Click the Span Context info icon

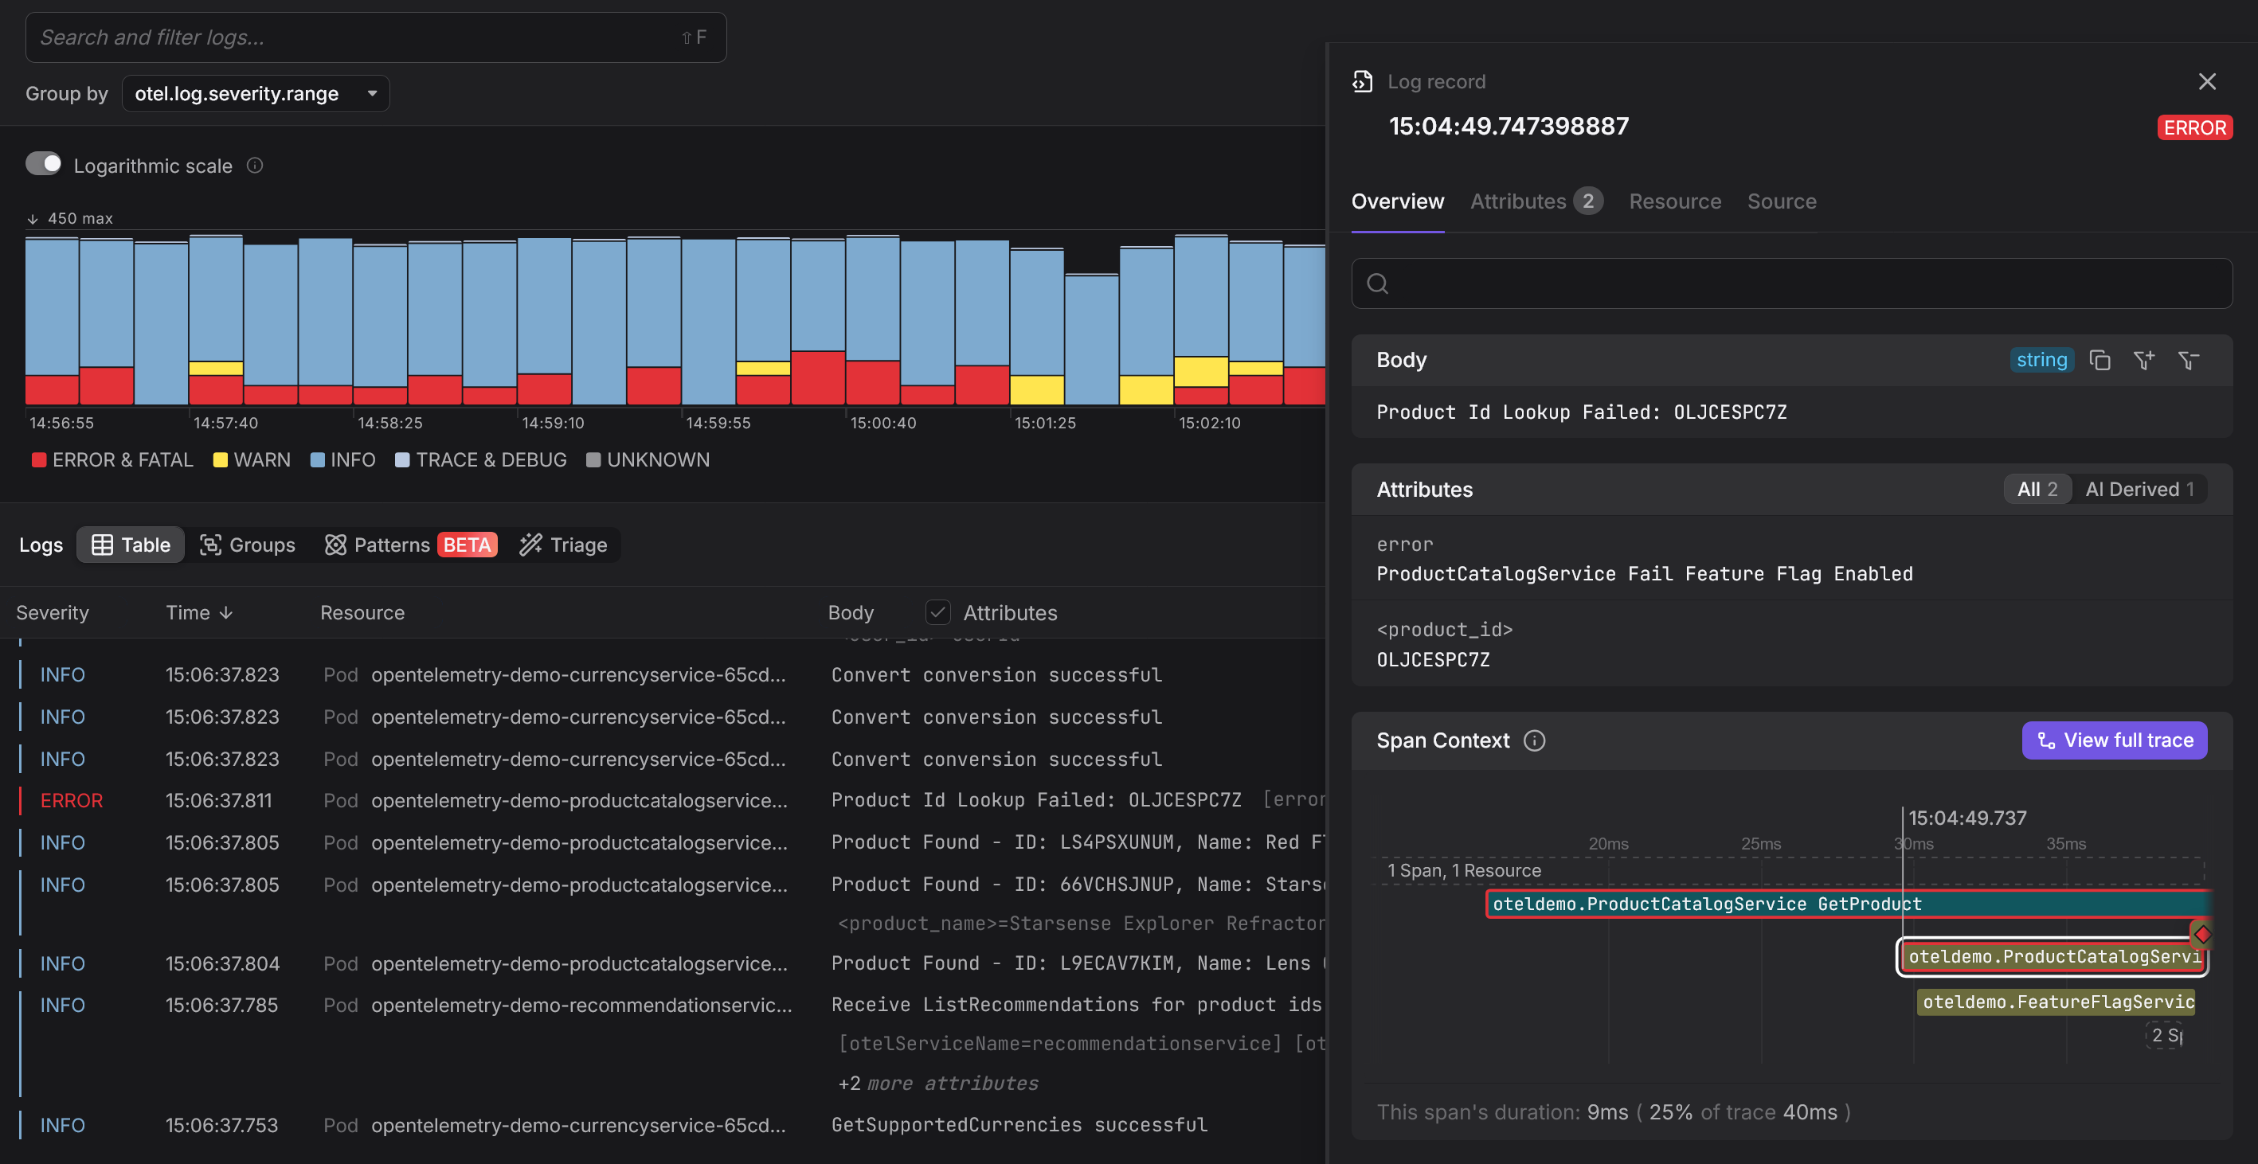click(1534, 740)
